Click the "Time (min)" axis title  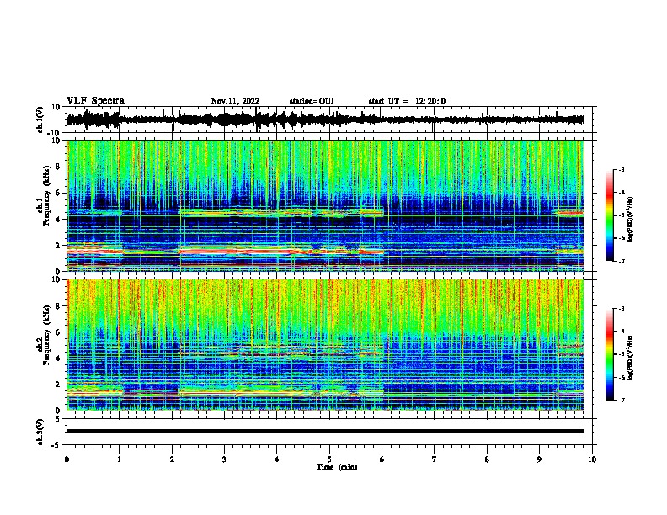[x=337, y=467]
